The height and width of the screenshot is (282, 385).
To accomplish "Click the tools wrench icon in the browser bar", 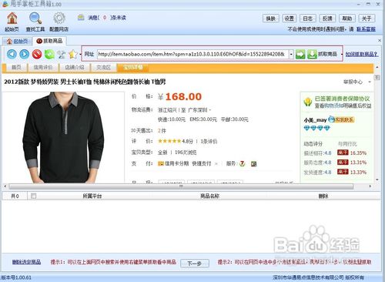I will 62,54.
